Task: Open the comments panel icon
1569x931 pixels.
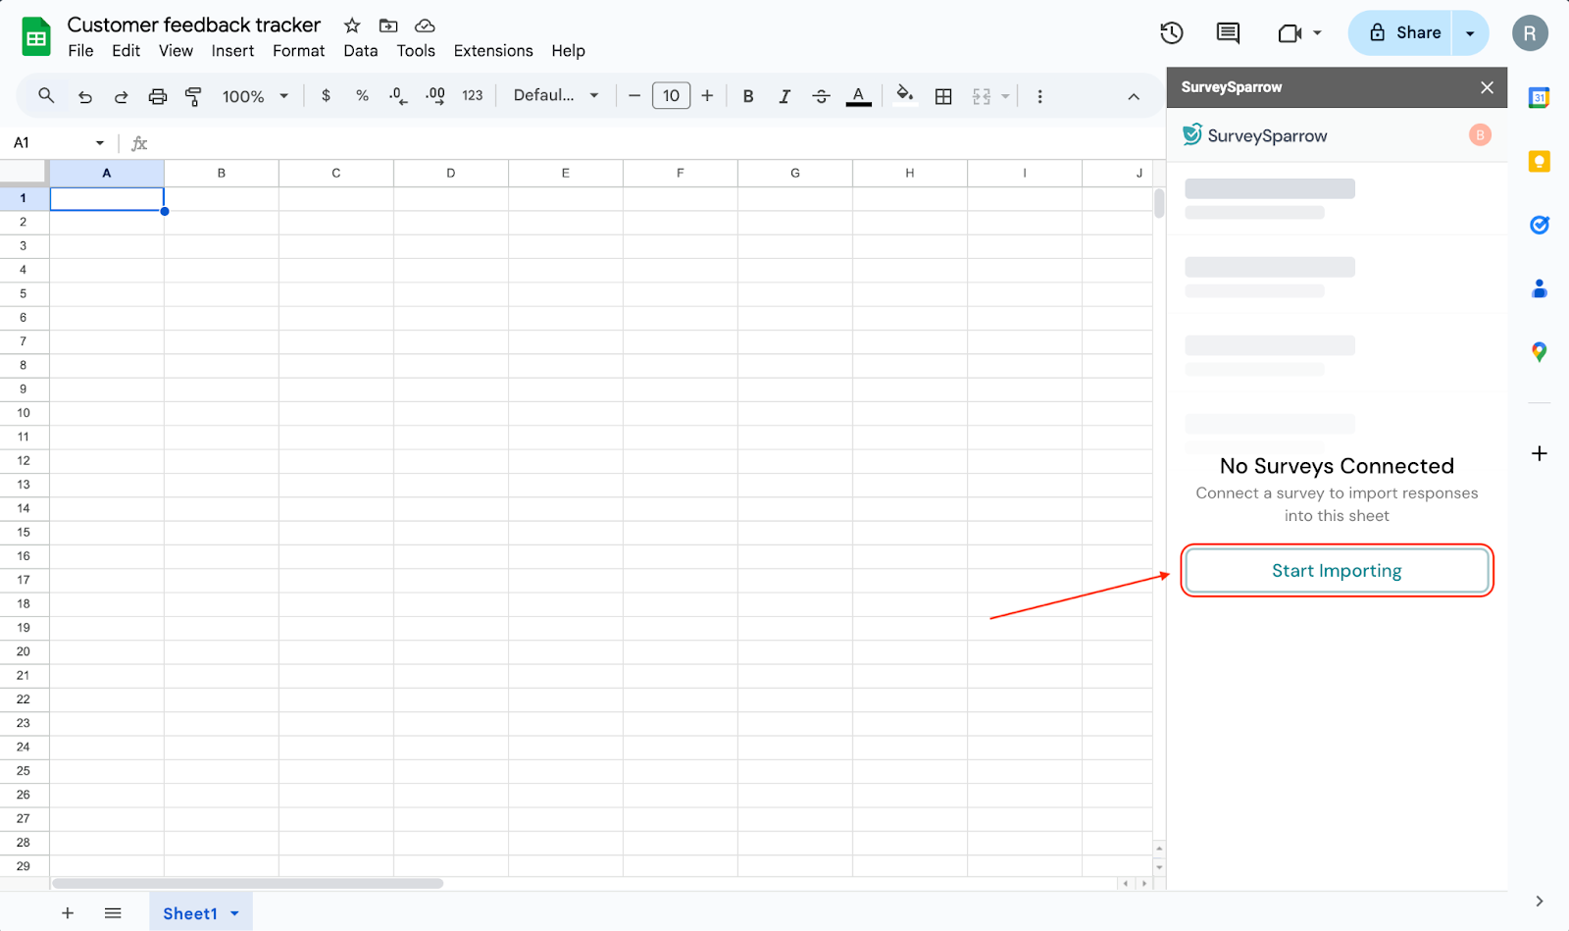Action: [1228, 33]
